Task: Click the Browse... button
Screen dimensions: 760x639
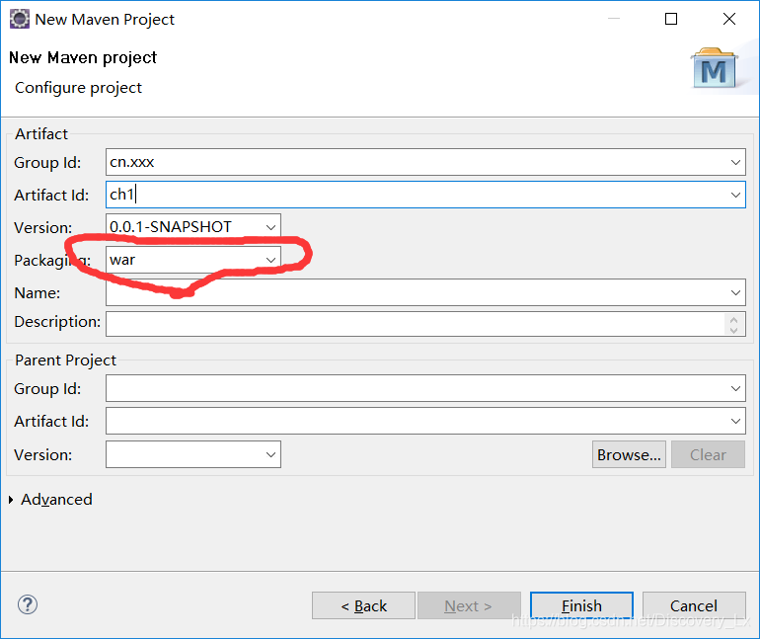Action: (x=629, y=454)
